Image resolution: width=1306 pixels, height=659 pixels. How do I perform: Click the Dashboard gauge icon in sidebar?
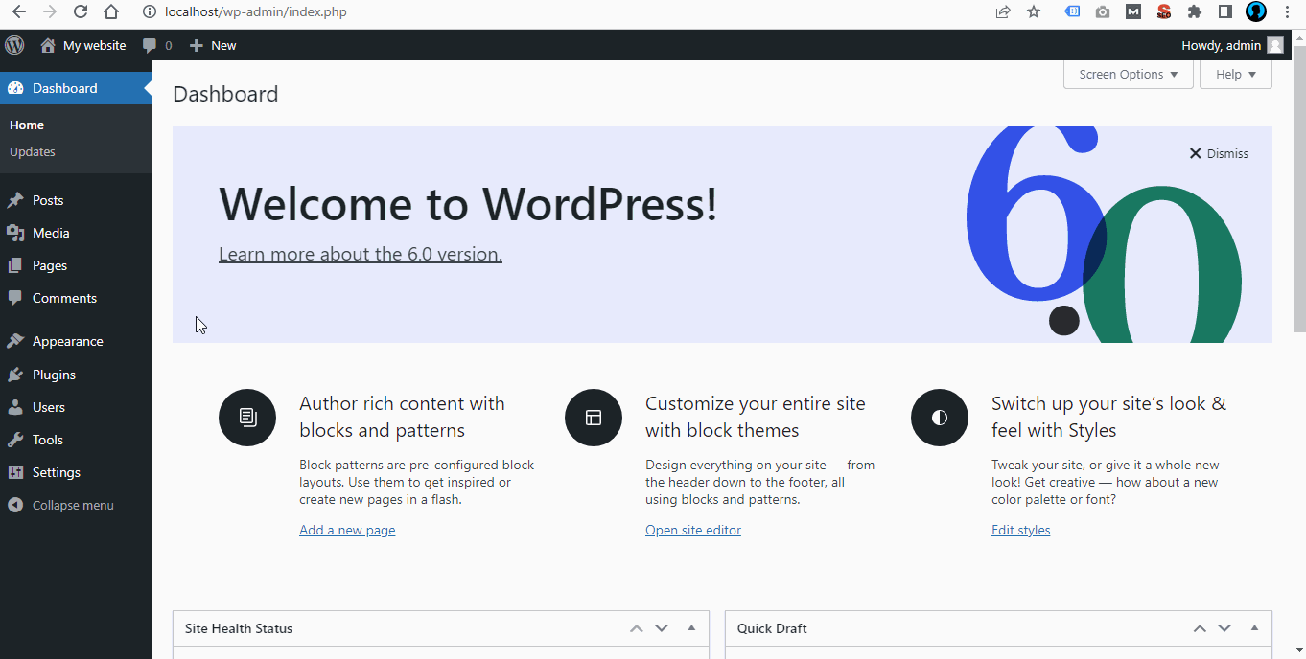[15, 88]
